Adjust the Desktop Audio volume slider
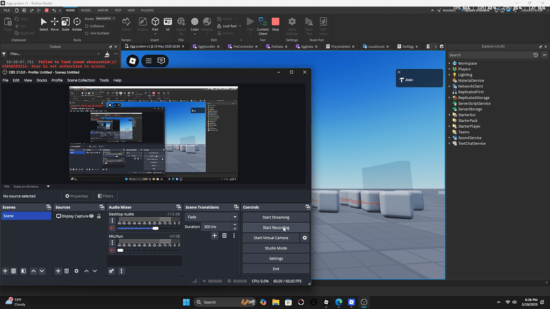550x309 pixels. [155, 228]
